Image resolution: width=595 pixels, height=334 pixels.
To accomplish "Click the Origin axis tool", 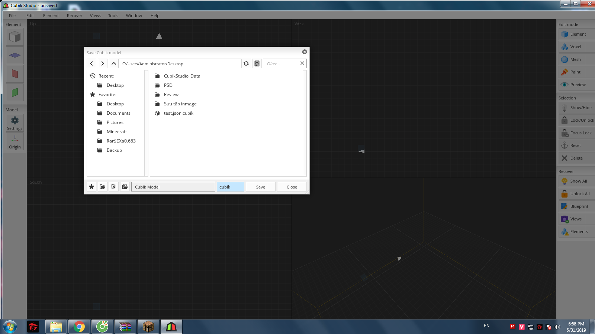I will coord(15,141).
